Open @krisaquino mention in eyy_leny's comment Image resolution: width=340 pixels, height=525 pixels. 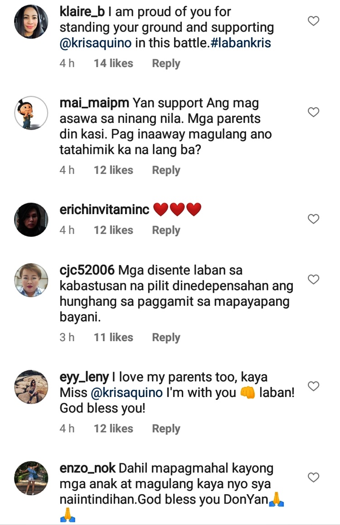(x=126, y=393)
